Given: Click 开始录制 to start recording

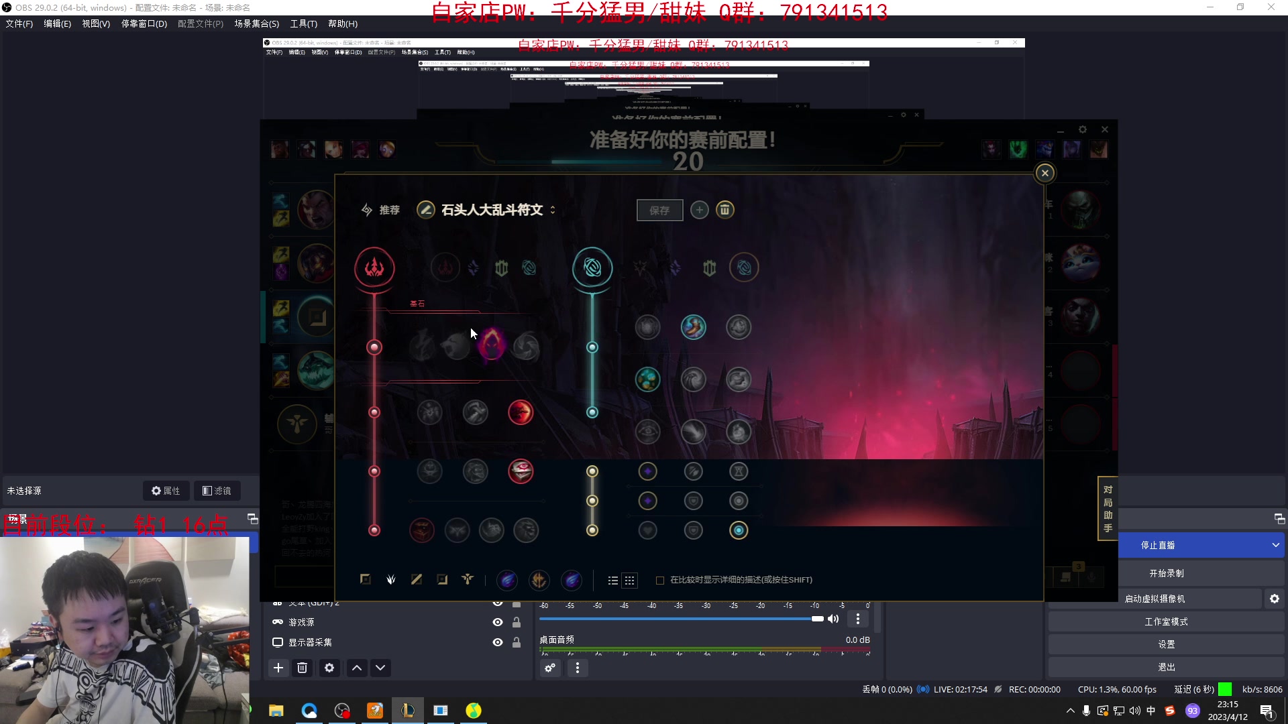Looking at the screenshot, I should [1167, 573].
